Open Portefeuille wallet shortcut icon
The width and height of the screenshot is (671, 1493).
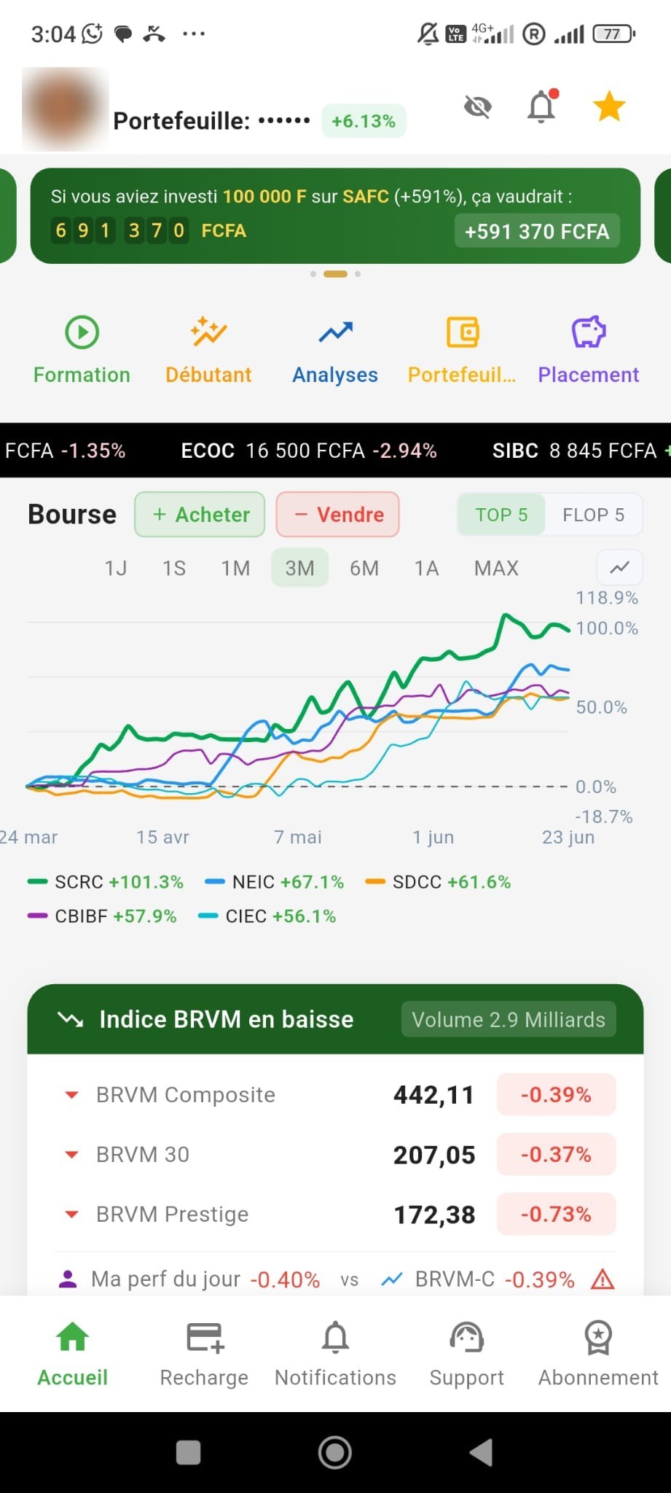click(x=462, y=332)
